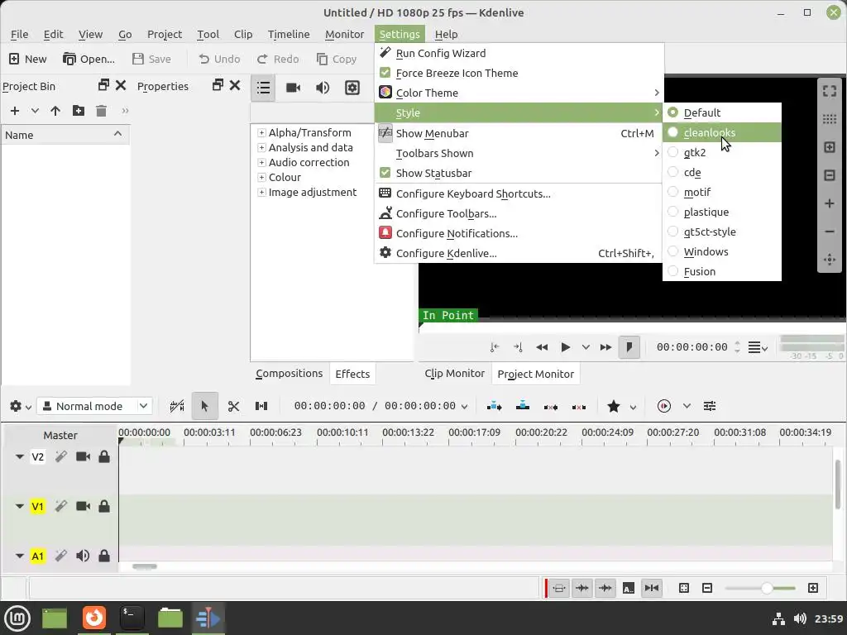This screenshot has width=847, height=635.
Task: Select the gtk2 style
Action: [721, 152]
